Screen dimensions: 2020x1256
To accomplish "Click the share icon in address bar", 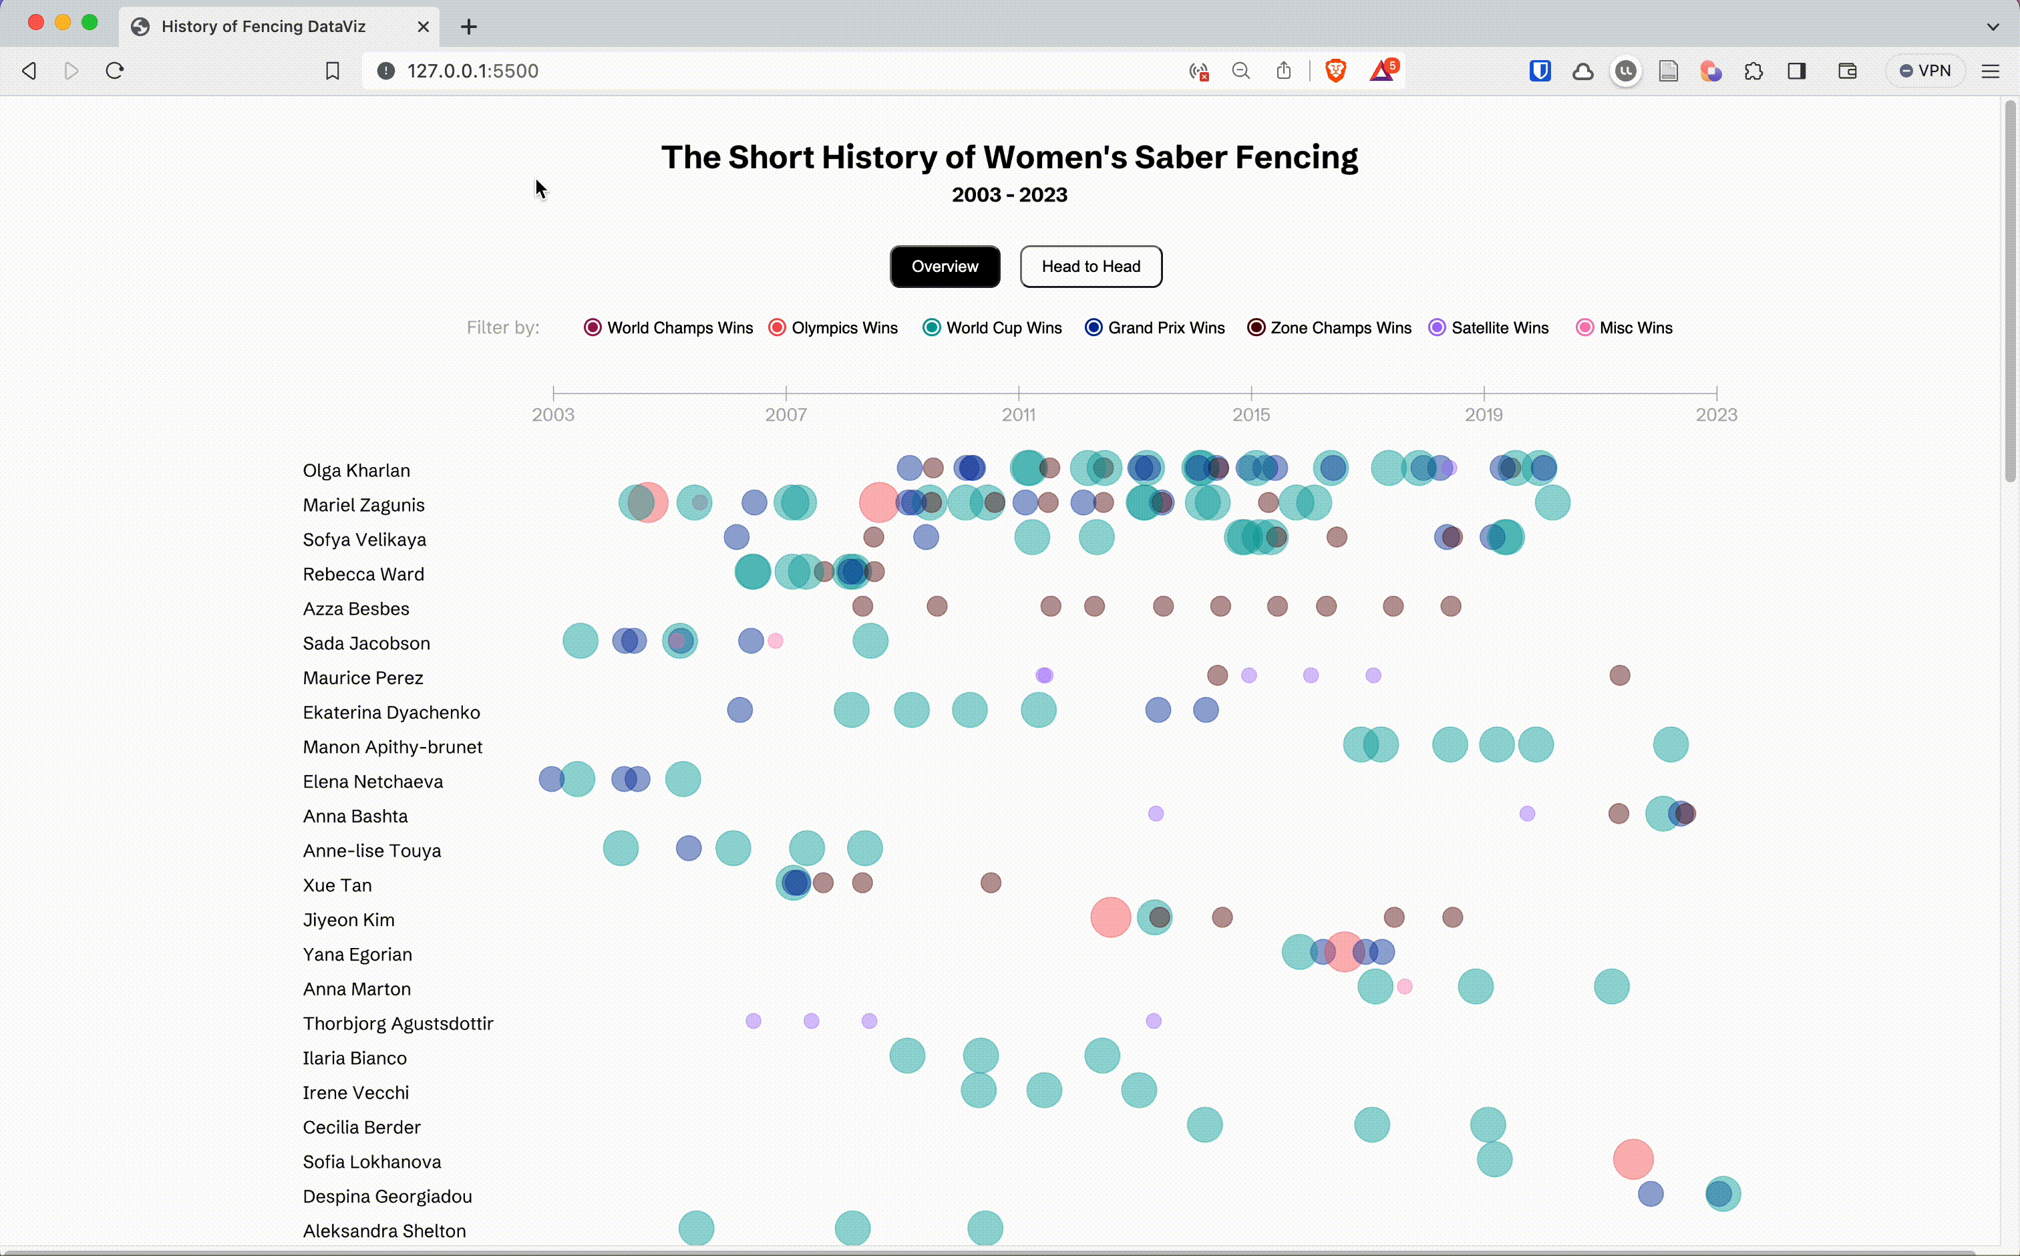I will [x=1283, y=71].
